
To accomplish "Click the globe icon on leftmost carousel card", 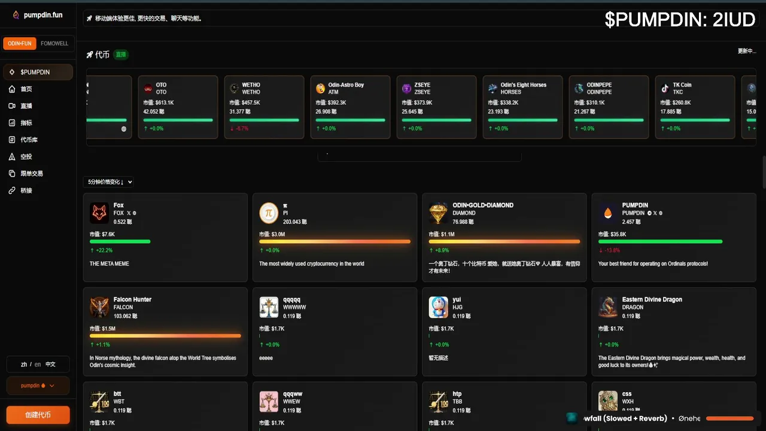I will [124, 129].
